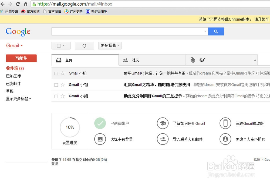The height and width of the screenshot is (184, 270).
Task: Star the 助您充分利用好Gmail的三点提示 email
Action: (x=63, y=96)
